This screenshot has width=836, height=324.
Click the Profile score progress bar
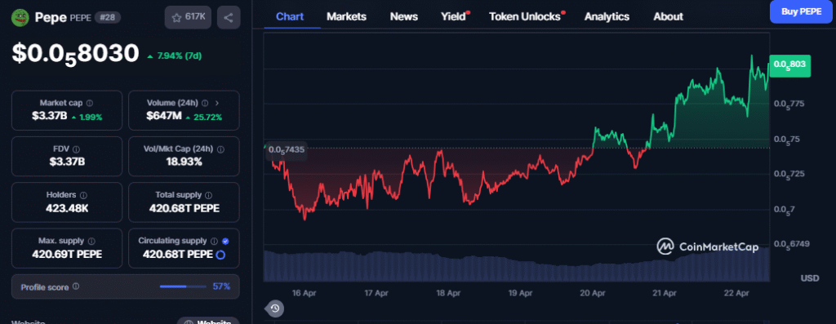pyautogui.click(x=183, y=286)
